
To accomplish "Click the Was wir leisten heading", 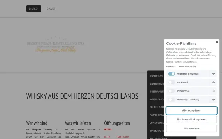I will (x=78, y=123).
